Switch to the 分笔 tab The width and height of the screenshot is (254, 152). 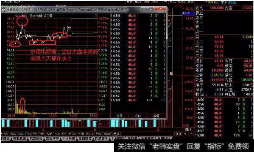tap(120, 116)
